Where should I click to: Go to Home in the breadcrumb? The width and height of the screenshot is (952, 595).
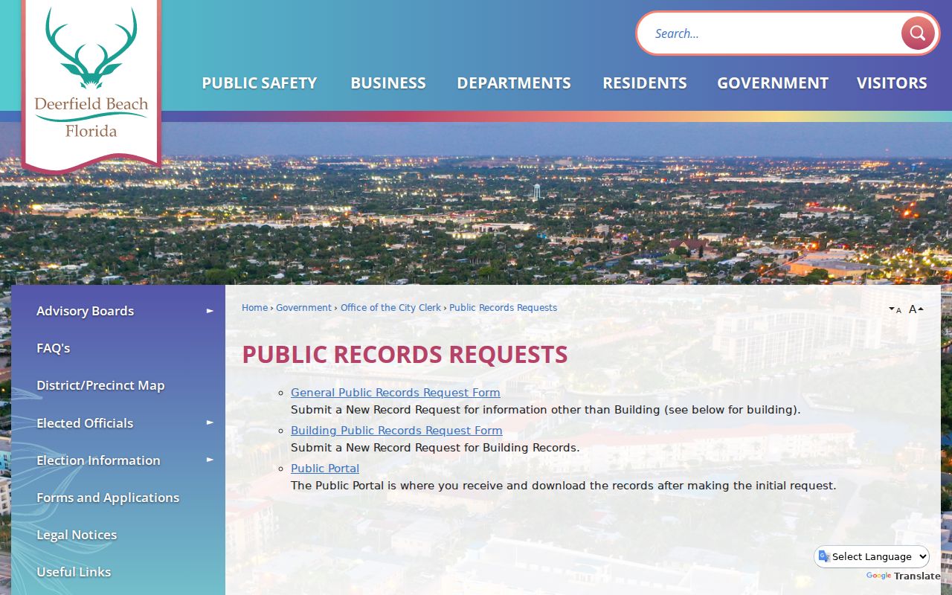[x=254, y=308]
